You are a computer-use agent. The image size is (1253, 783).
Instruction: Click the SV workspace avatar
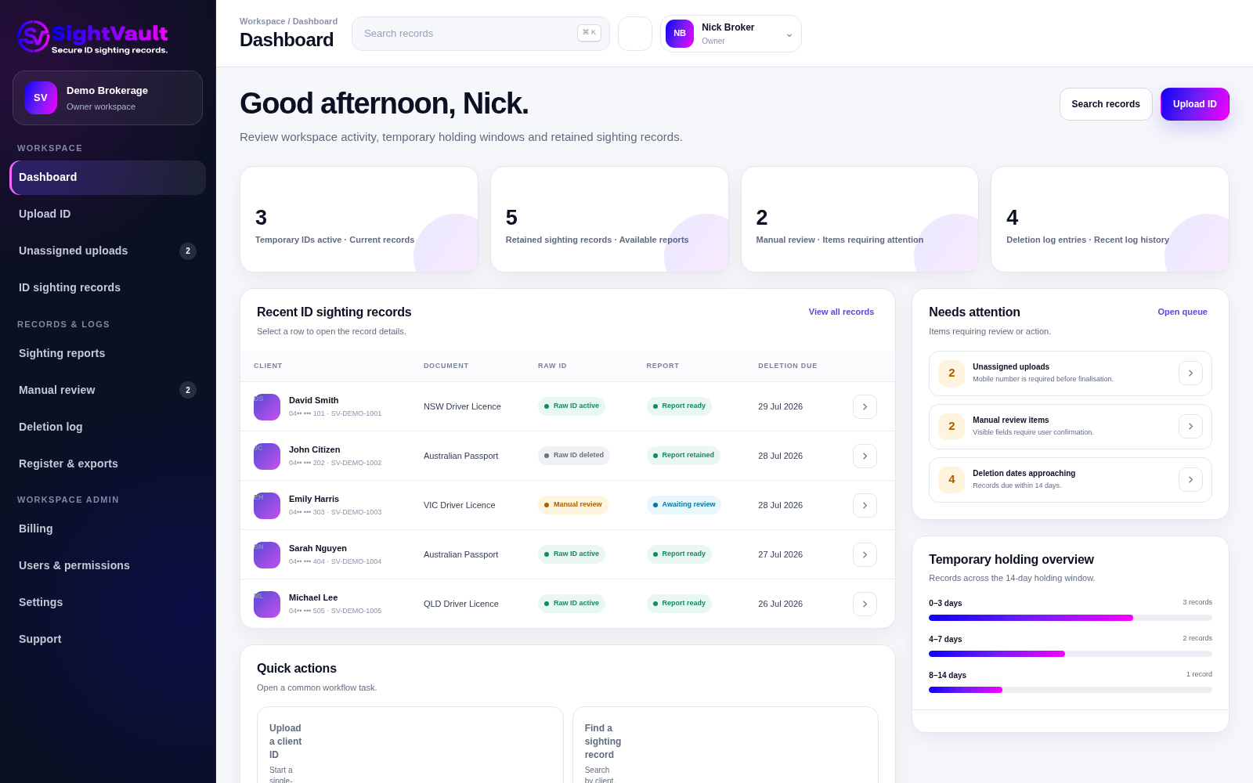tap(41, 98)
